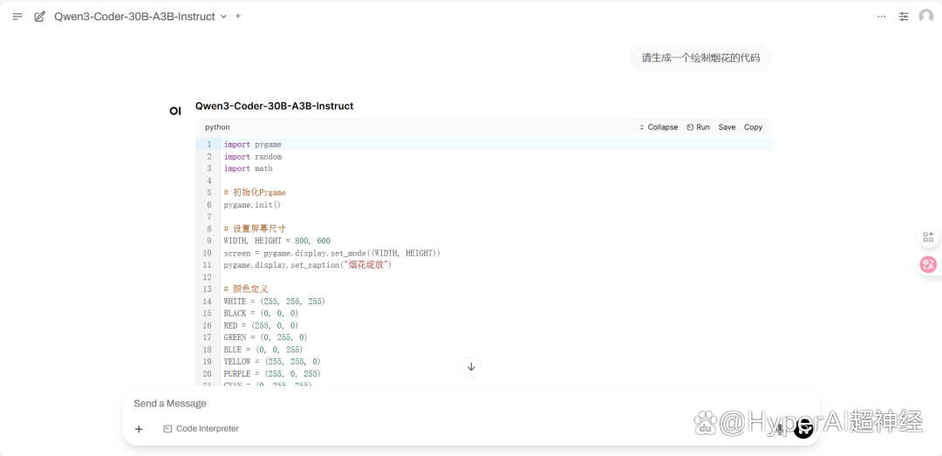This screenshot has height=456, width=942.
Task: Save the python code block
Action: 727,127
